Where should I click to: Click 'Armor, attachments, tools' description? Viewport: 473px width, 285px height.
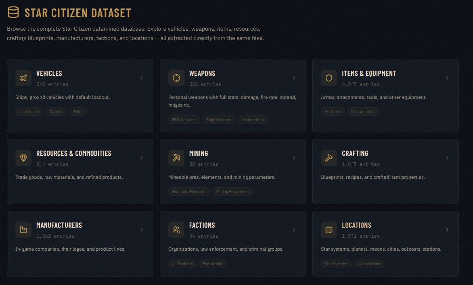click(x=374, y=97)
